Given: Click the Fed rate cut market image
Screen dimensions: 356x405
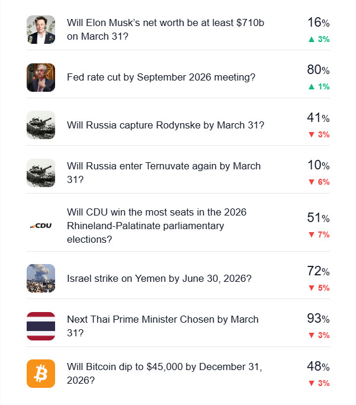Looking at the screenshot, I should [41, 78].
